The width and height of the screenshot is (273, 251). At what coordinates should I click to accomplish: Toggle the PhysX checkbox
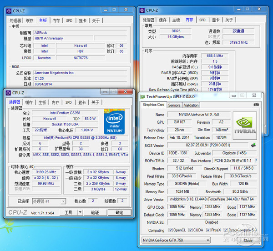click(208, 230)
